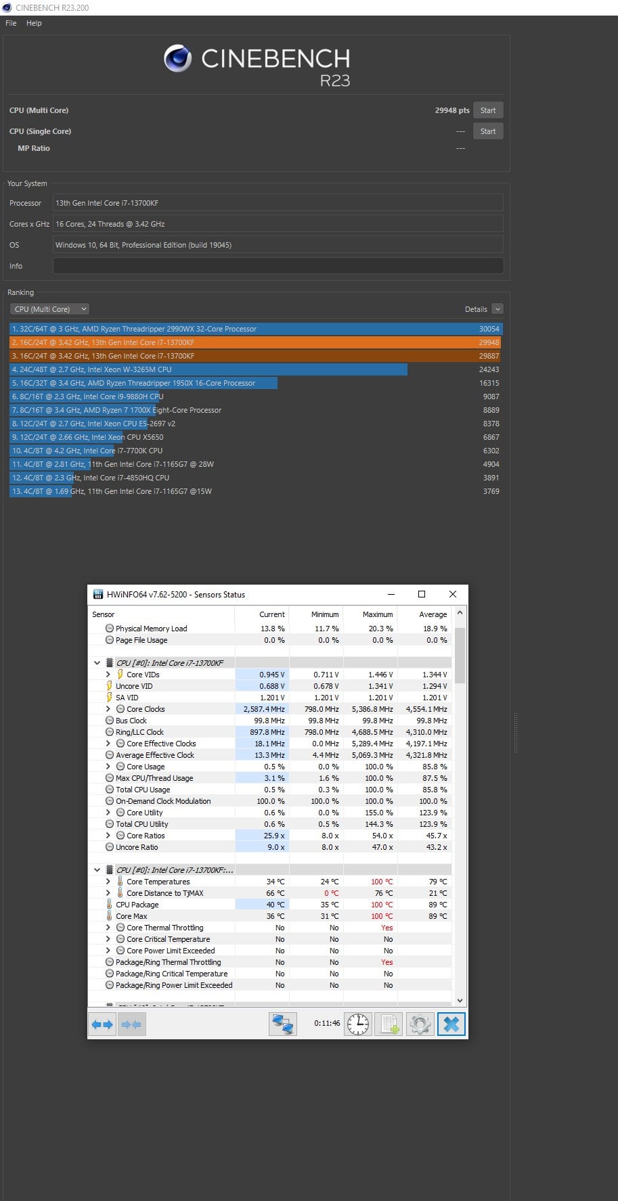Click the Core Max thermometer icon
618x1201 pixels.
pos(110,915)
